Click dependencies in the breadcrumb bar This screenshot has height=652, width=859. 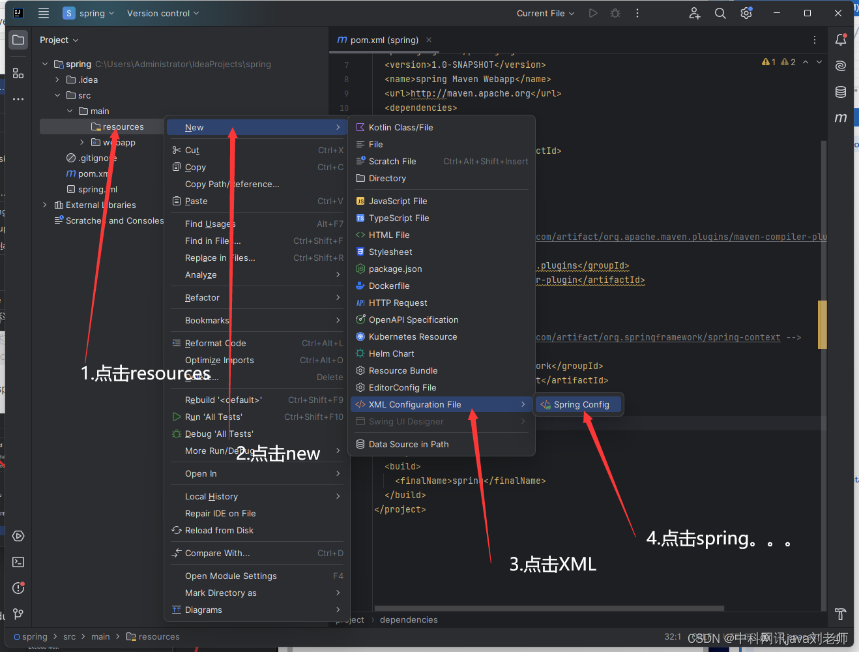(x=409, y=619)
